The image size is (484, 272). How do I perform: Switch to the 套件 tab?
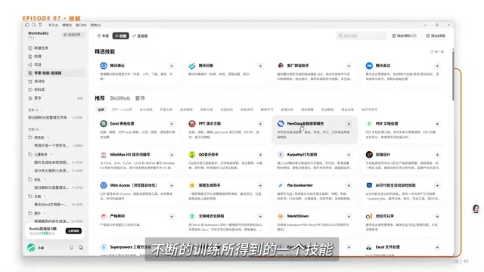140,98
